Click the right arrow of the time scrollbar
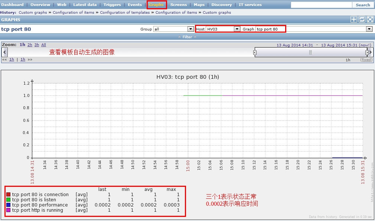 [x=371, y=52]
